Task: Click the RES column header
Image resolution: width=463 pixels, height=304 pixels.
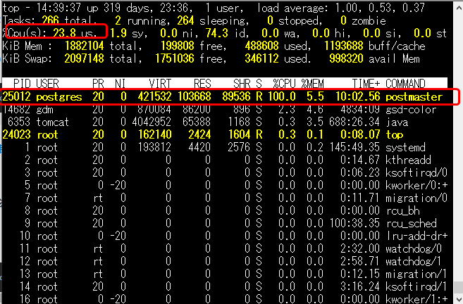Action: (202, 84)
